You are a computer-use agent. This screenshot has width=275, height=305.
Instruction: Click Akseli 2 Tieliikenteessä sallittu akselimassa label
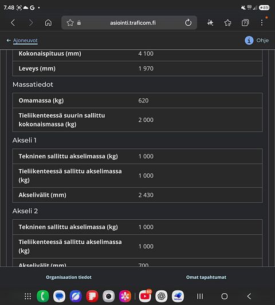click(70, 246)
